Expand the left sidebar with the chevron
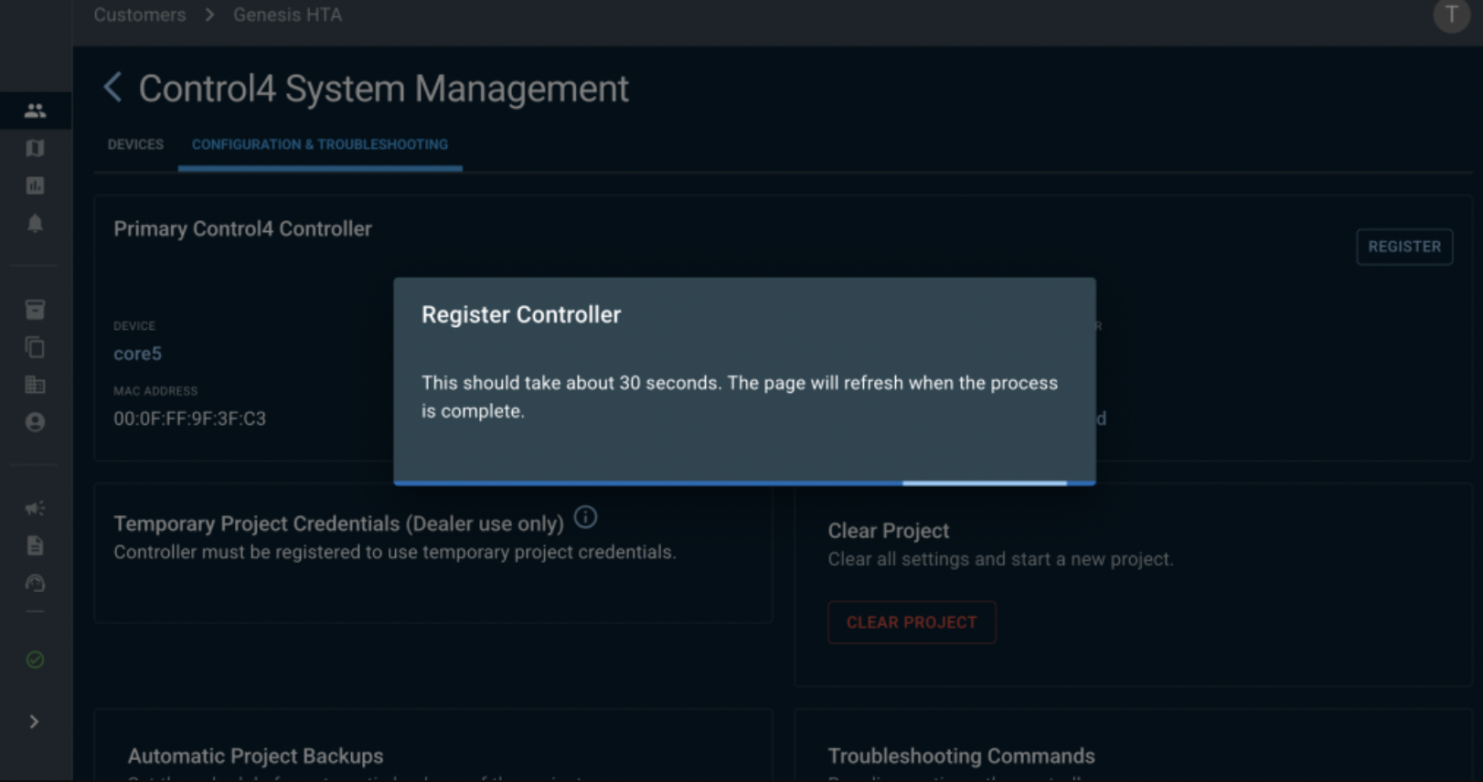Screen dimensions: 1483x782 click(34, 722)
